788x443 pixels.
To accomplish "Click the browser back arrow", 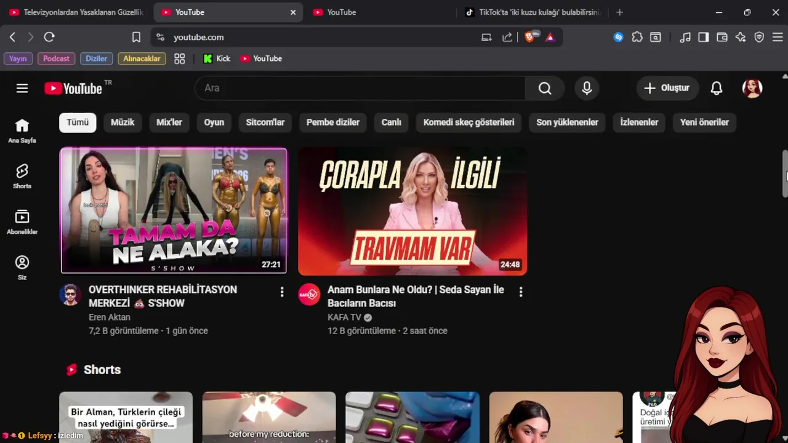I will (x=12, y=37).
